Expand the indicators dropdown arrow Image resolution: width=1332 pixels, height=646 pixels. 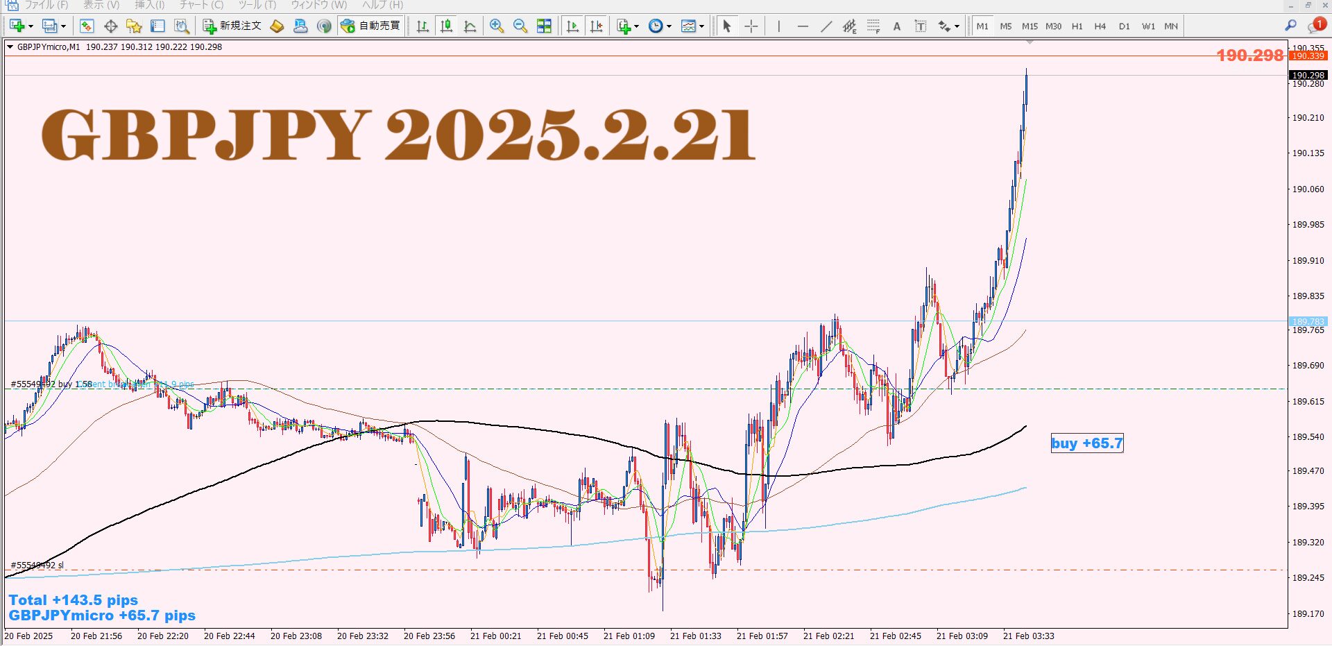point(636,26)
